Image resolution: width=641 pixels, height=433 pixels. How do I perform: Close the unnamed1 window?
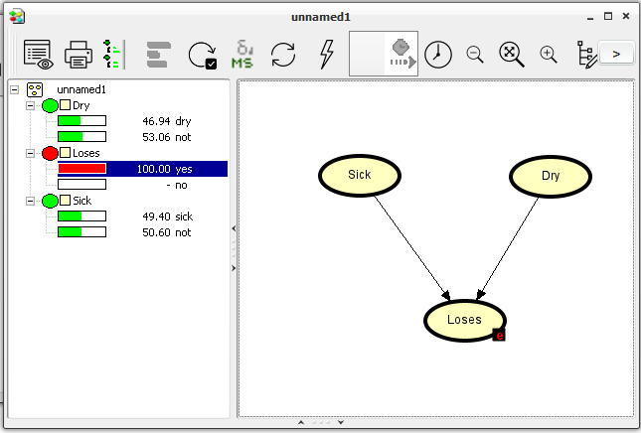[x=626, y=16]
